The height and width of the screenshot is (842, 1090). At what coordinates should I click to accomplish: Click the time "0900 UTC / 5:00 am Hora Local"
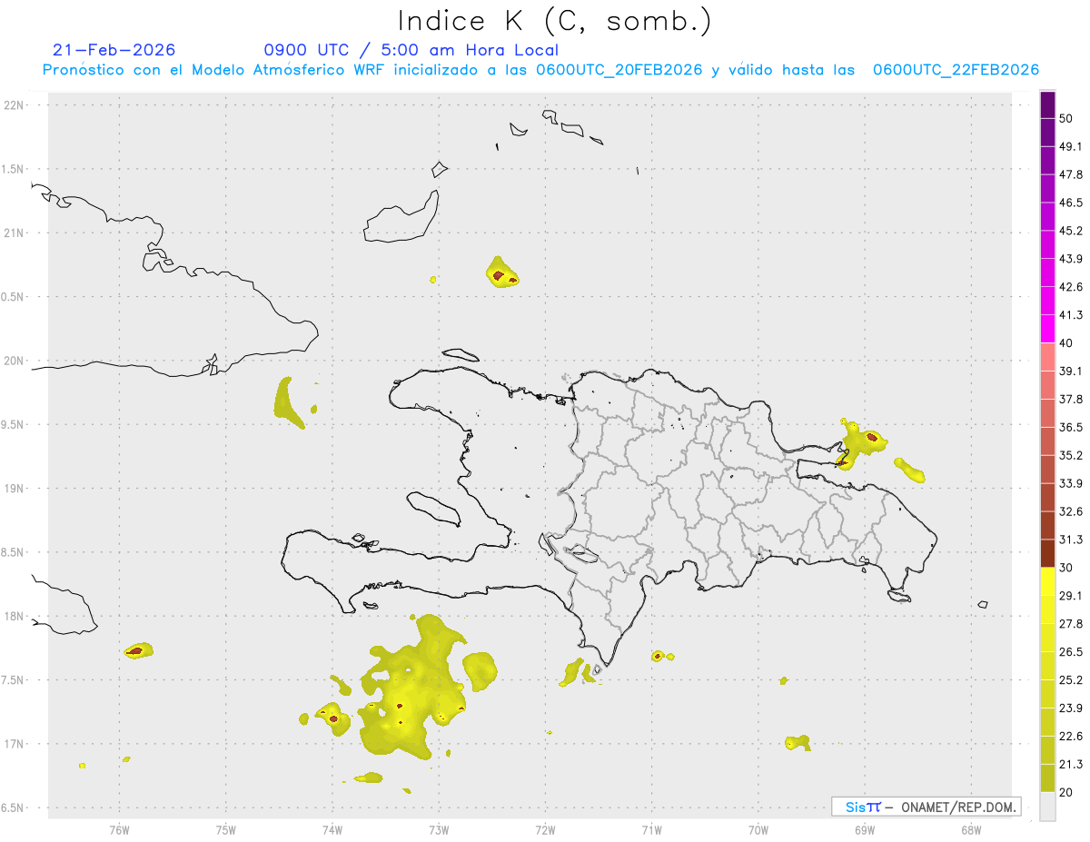tap(411, 50)
